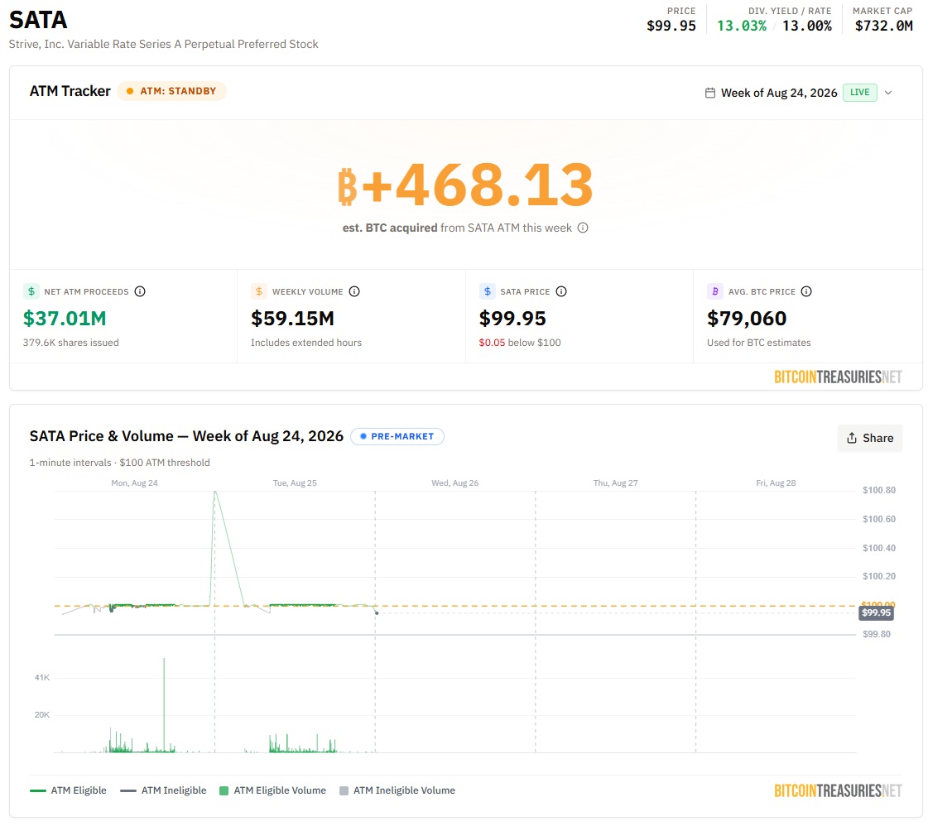Click the $37.01M net proceeds value

[x=65, y=319]
